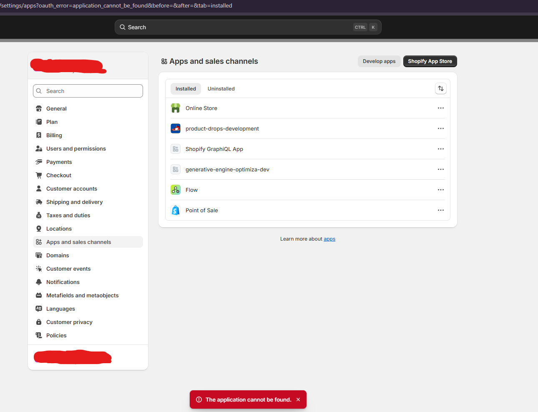The height and width of the screenshot is (412, 538).
Task: Open more actions for product-drops-development
Action: [x=441, y=128]
